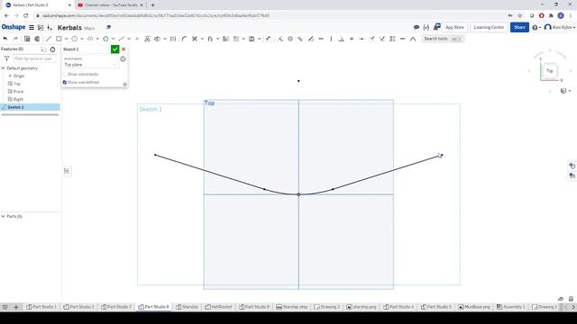Screen dimensions: 577x324
Task: Select the sketch Fillet tool
Action: (x=184, y=39)
